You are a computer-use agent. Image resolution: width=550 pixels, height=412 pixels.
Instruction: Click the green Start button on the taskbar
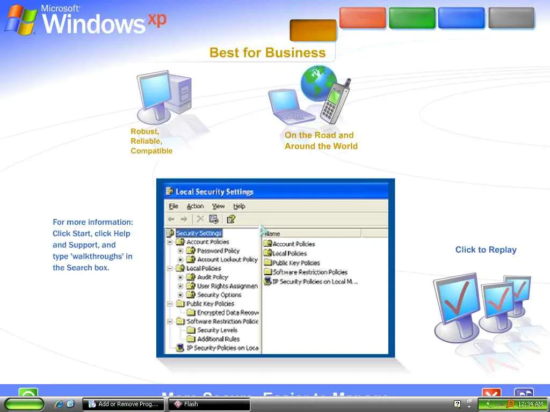[24, 404]
